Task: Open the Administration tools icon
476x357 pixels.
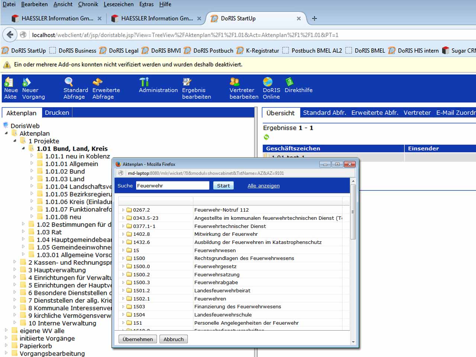Action: pos(144,82)
